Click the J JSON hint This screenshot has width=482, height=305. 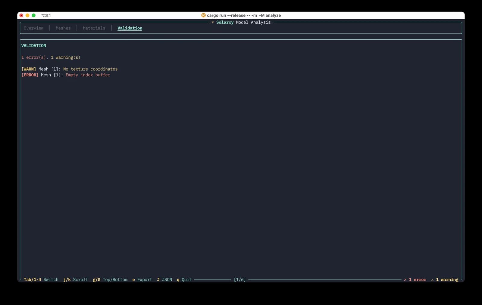[164, 279]
